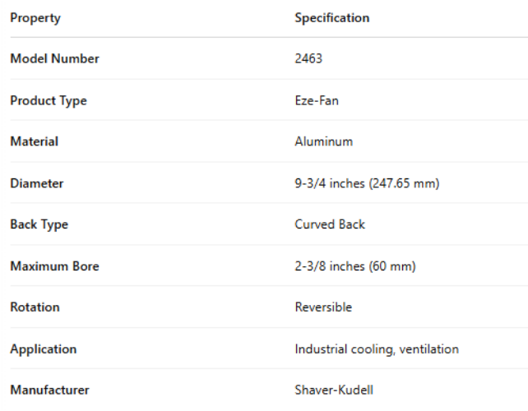Click the 9-3/4 inches diameter value
The image size is (528, 411).
pyautogui.click(x=367, y=183)
